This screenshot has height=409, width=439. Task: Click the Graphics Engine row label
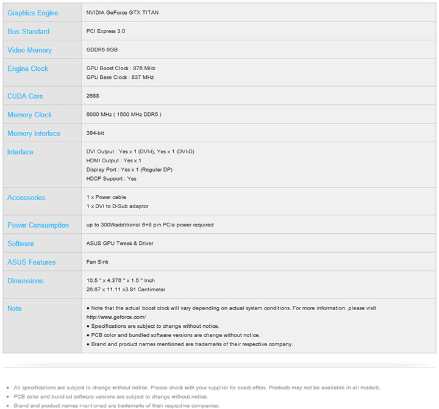pyautogui.click(x=33, y=13)
